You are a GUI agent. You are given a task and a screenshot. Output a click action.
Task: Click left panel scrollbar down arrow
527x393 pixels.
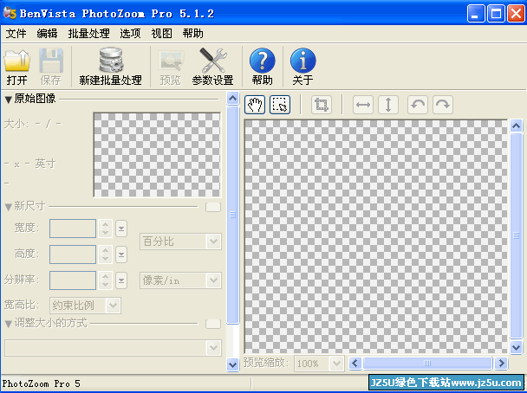tap(232, 364)
